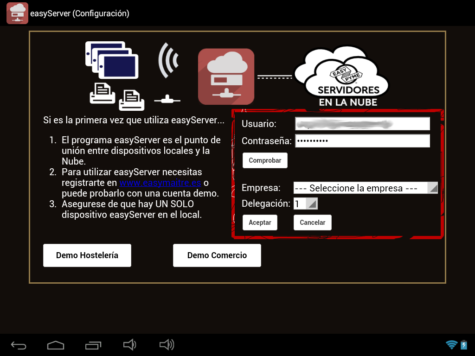Tap the wireless signal waves graphic

point(168,60)
